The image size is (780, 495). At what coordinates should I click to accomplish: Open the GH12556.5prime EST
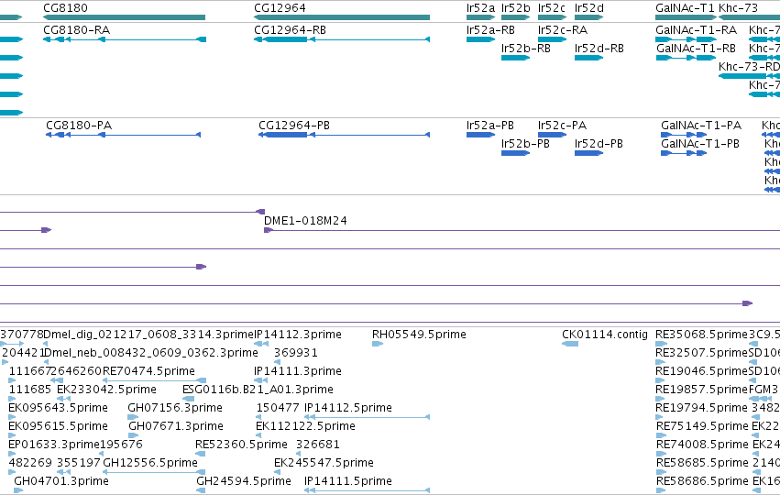[x=154, y=472]
